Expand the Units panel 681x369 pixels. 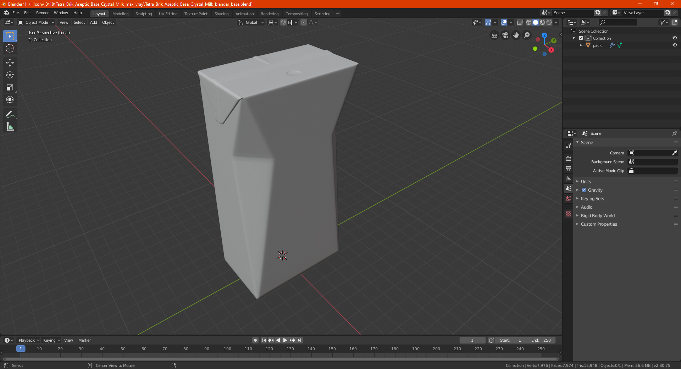click(x=586, y=181)
